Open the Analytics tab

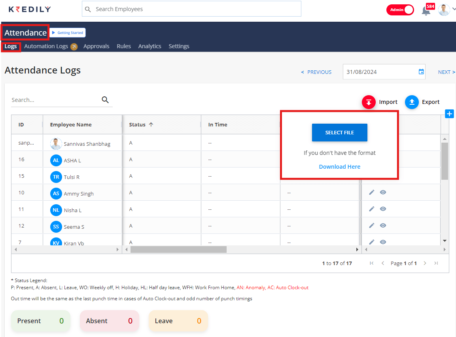(x=149, y=46)
